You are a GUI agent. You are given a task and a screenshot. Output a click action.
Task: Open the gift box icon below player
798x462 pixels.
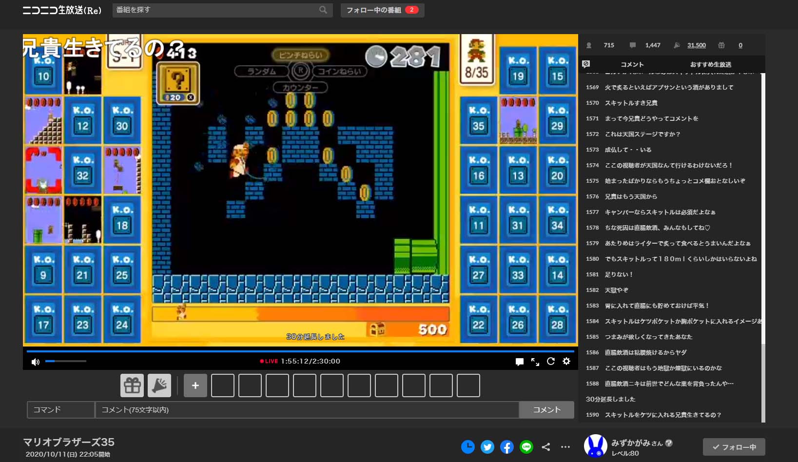(x=132, y=385)
